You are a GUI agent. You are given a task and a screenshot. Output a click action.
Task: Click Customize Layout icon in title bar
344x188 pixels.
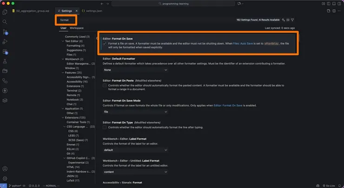pyautogui.click(x=323, y=4)
